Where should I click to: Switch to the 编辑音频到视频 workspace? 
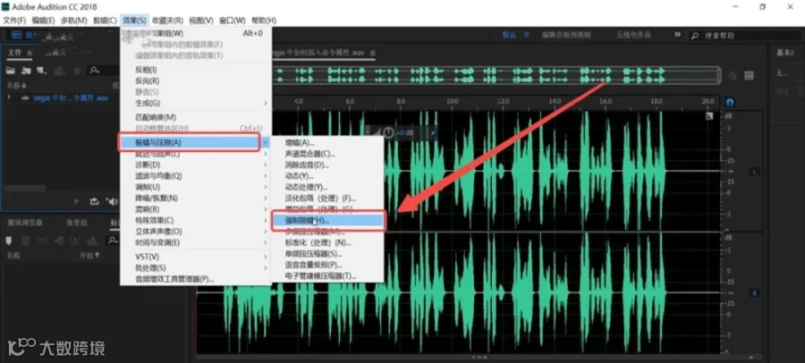coord(566,35)
